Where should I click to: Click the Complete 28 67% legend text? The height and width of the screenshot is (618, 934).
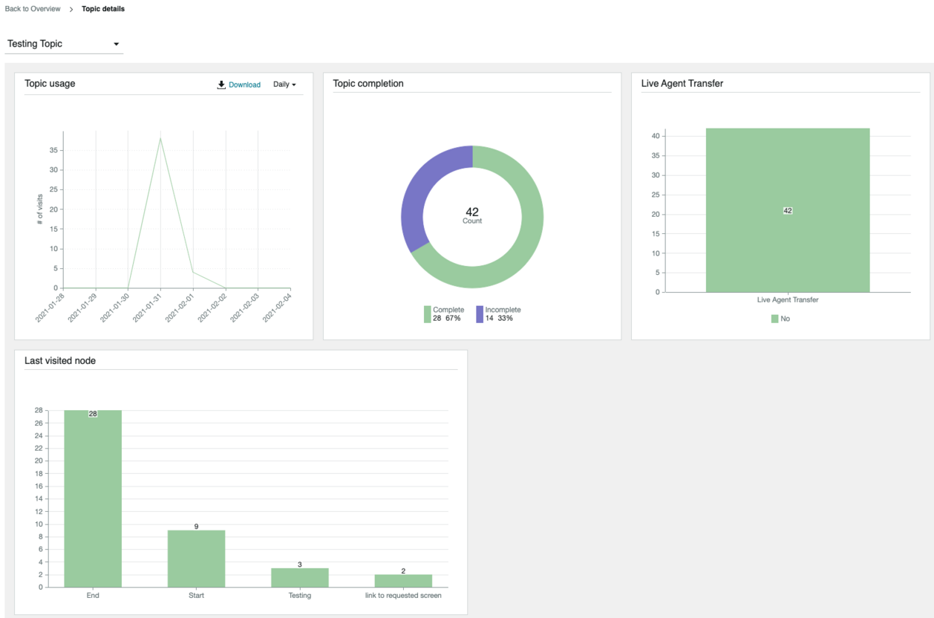click(x=448, y=314)
